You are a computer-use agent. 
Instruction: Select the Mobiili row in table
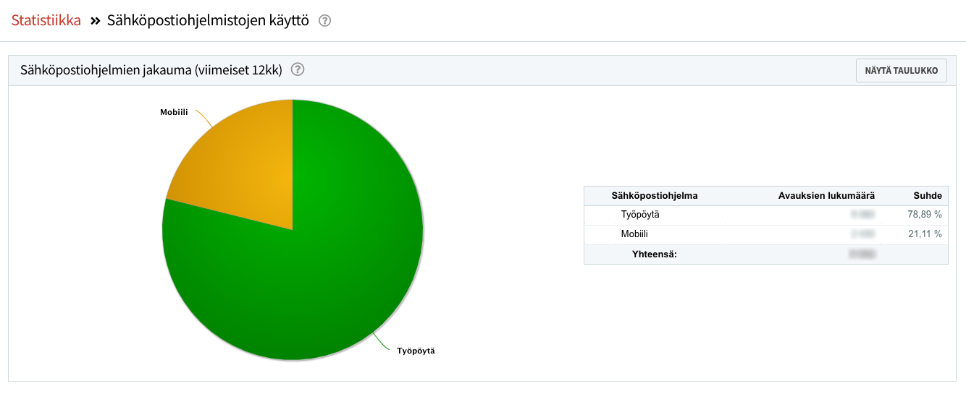click(766, 234)
